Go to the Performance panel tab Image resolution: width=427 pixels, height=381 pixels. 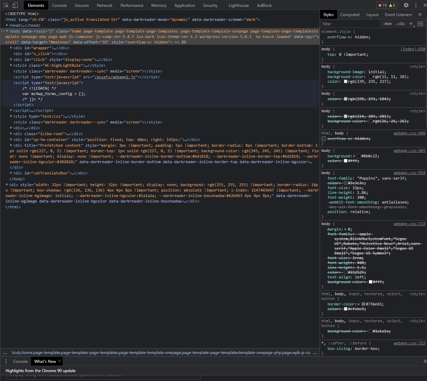[x=132, y=5]
